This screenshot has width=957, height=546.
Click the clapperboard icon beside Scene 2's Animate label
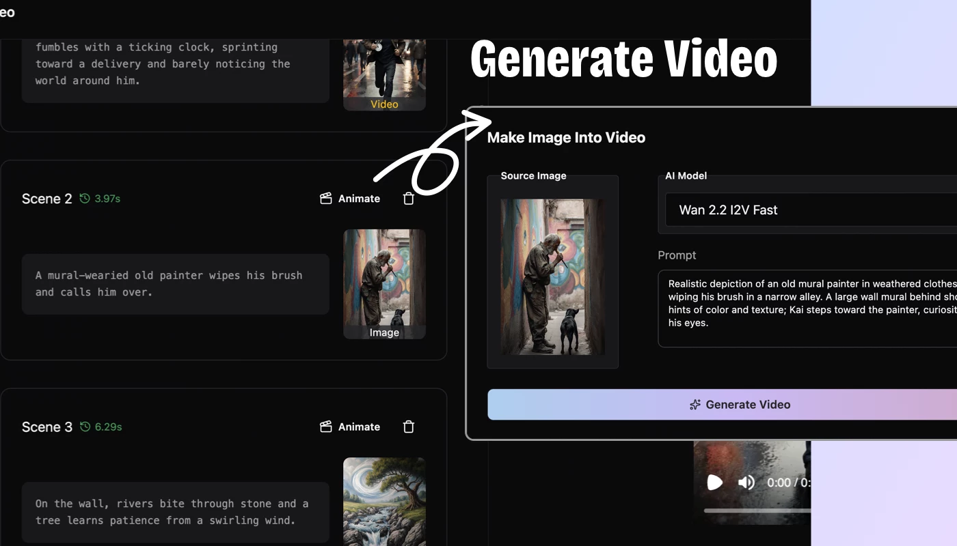[326, 198]
